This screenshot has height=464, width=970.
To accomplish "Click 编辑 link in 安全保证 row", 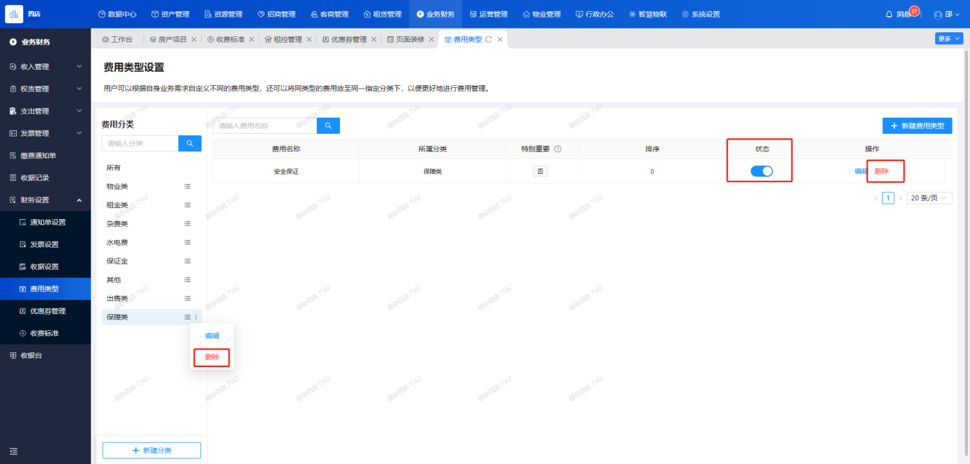I will (x=861, y=171).
